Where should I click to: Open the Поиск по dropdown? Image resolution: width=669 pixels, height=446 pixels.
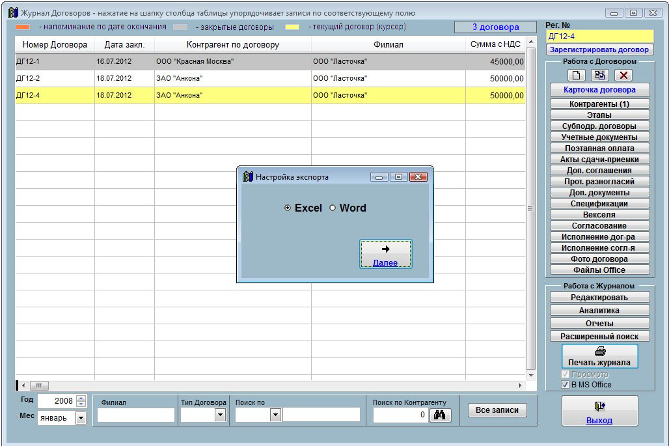(275, 415)
